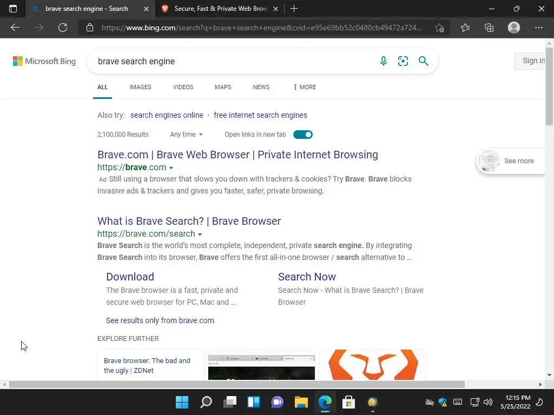The image size is (554, 415).
Task: Expand arrow next to https://brave.com
Action: tap(171, 168)
